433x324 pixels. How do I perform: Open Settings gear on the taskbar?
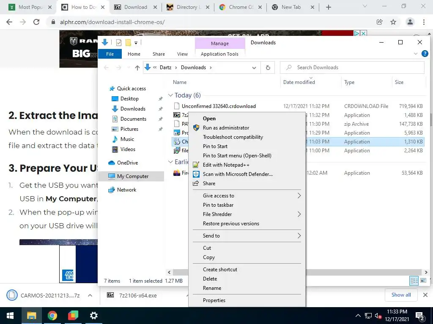point(93,316)
